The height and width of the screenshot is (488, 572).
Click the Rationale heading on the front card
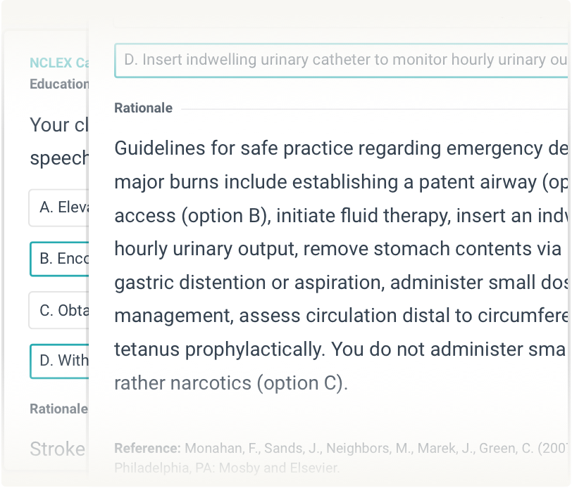pos(143,108)
